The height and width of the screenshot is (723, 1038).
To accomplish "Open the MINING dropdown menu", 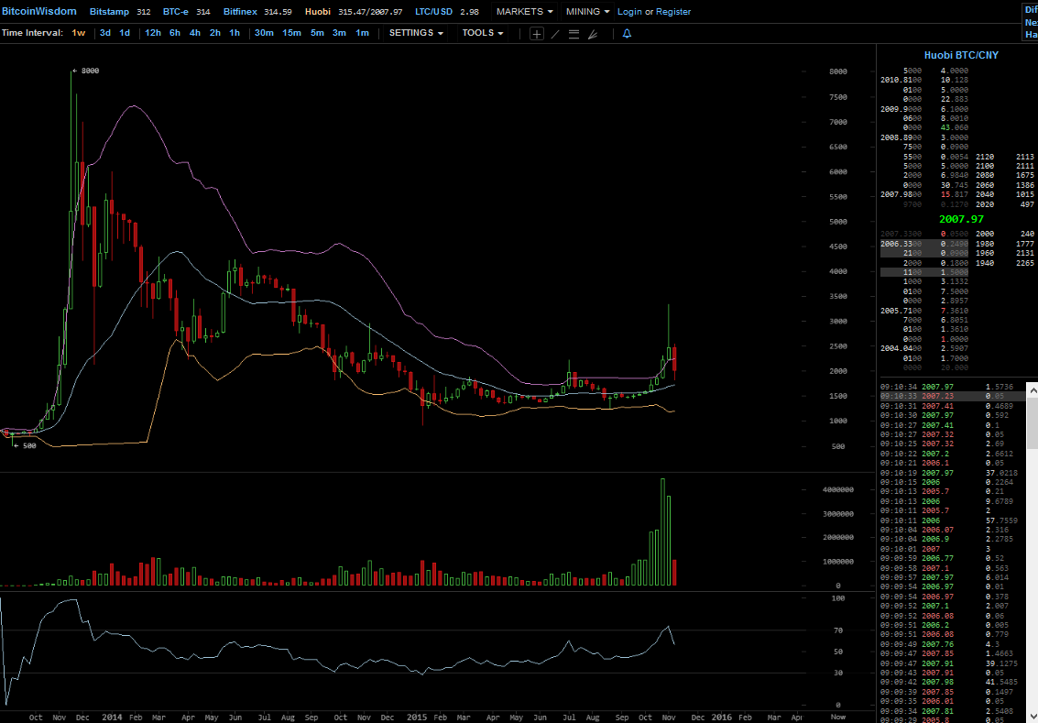I will pyautogui.click(x=587, y=11).
